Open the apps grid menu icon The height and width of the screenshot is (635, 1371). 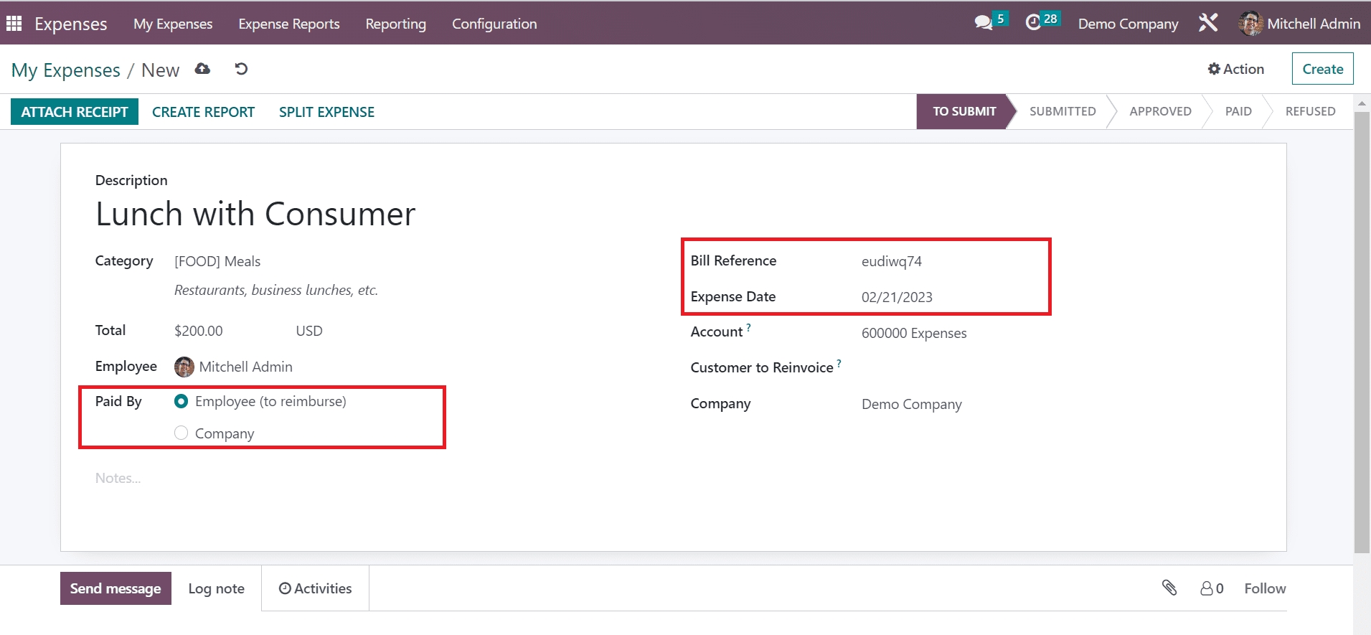[x=14, y=24]
